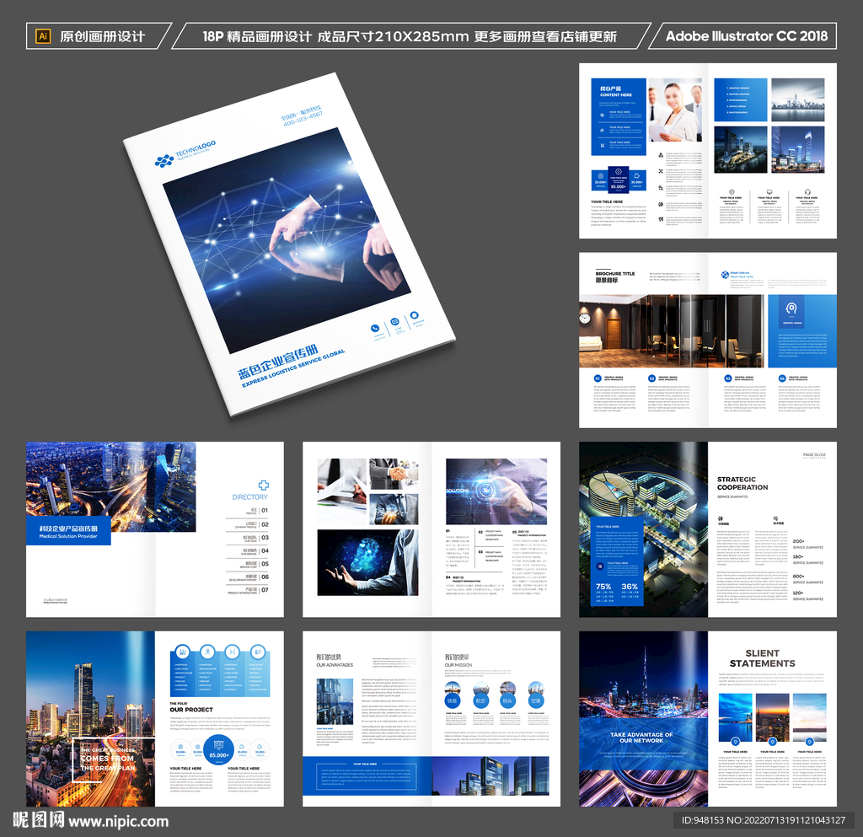This screenshot has height=837, width=863.
Task: Click EXPRESS LOGISTICS SERVICE GLOBAL subtitle
Action: (x=293, y=368)
